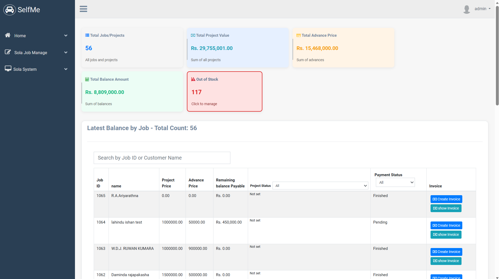
Task: Open the Payment Status filter dropdown
Action: click(395, 182)
